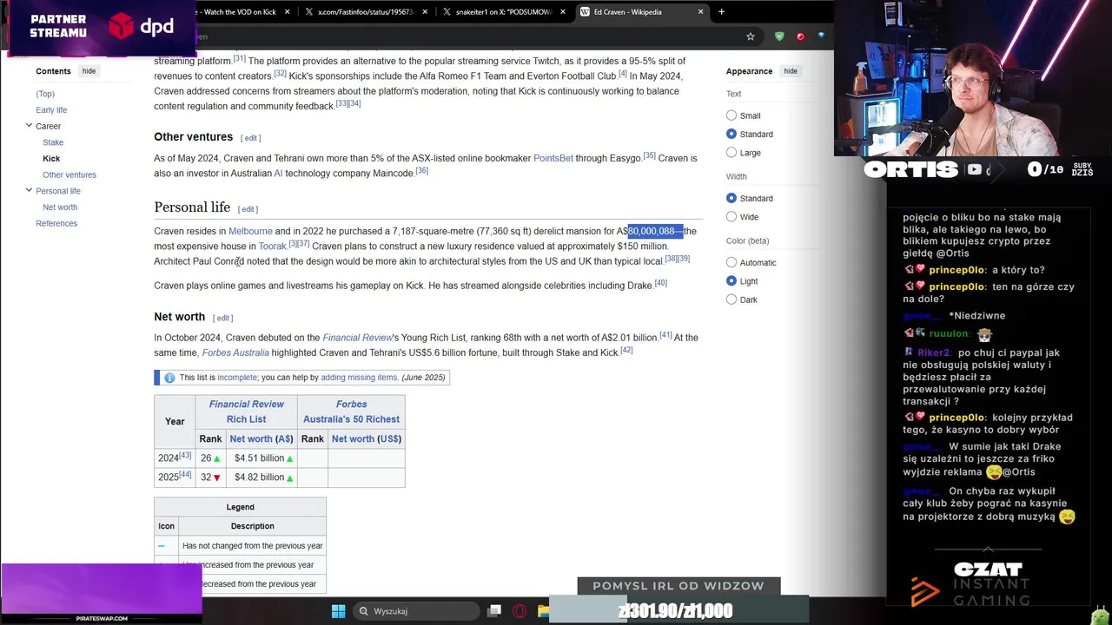Choose Dark color mode
The image size is (1112, 625).
(x=731, y=299)
